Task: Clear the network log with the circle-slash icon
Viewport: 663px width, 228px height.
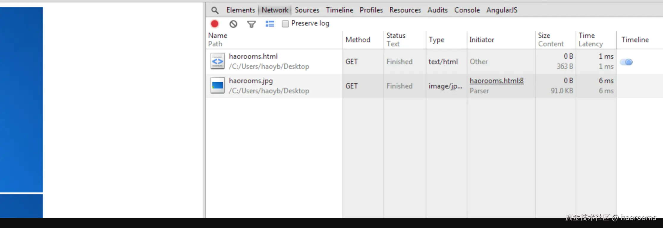Action: coord(233,24)
